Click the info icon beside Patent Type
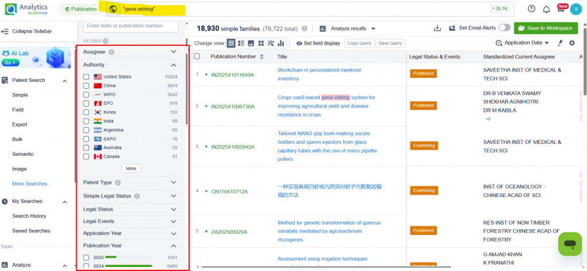 (118, 183)
